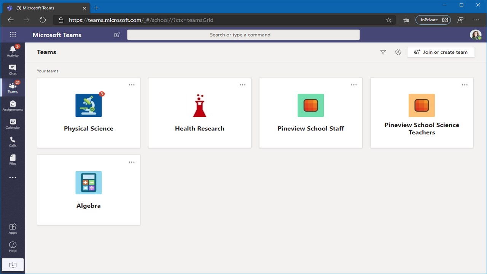Click the browser feedback icon
This screenshot has width=487, height=274.
pyautogui.click(x=461, y=20)
